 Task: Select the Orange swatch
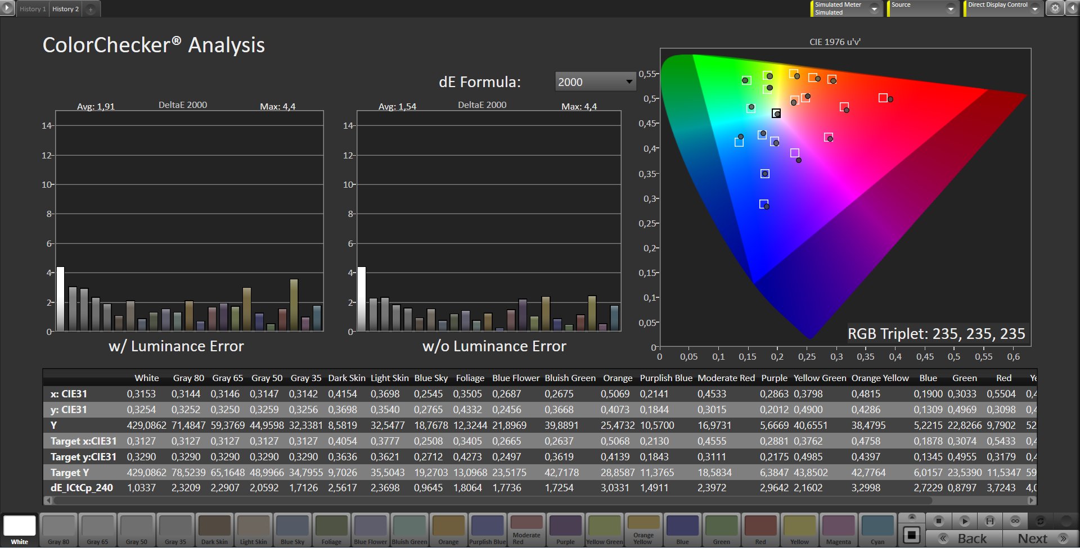448,529
